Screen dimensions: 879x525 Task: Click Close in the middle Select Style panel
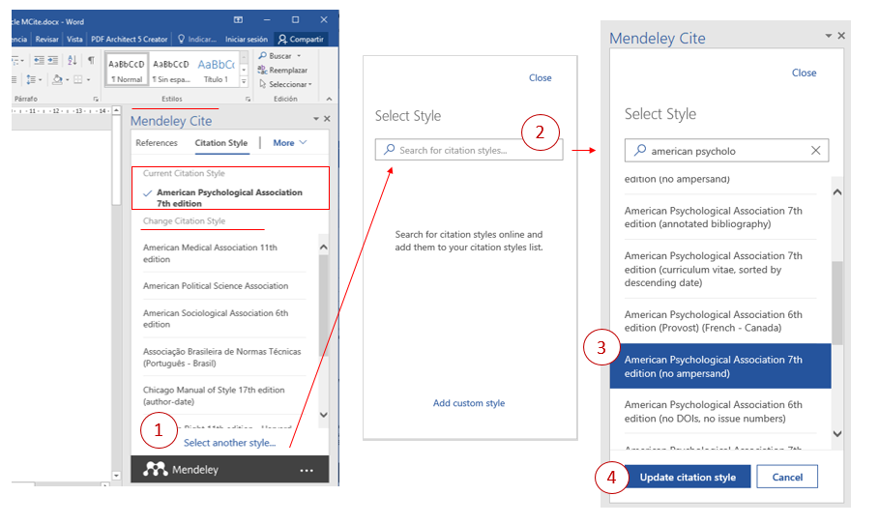(x=540, y=78)
